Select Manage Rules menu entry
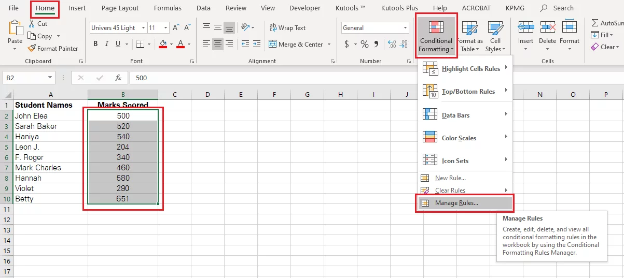The height and width of the screenshot is (278, 624). [465, 203]
